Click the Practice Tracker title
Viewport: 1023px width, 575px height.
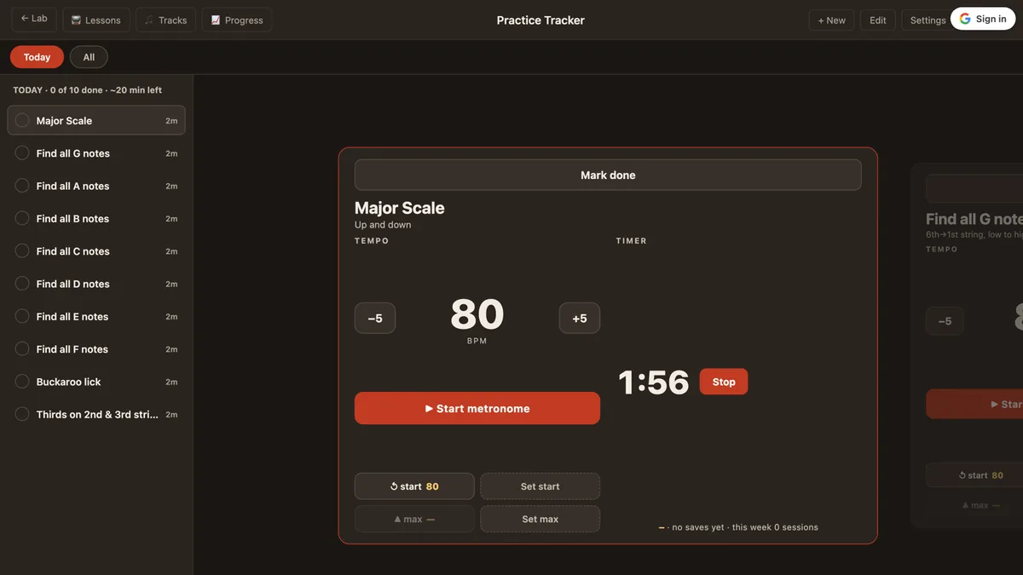pyautogui.click(x=540, y=20)
